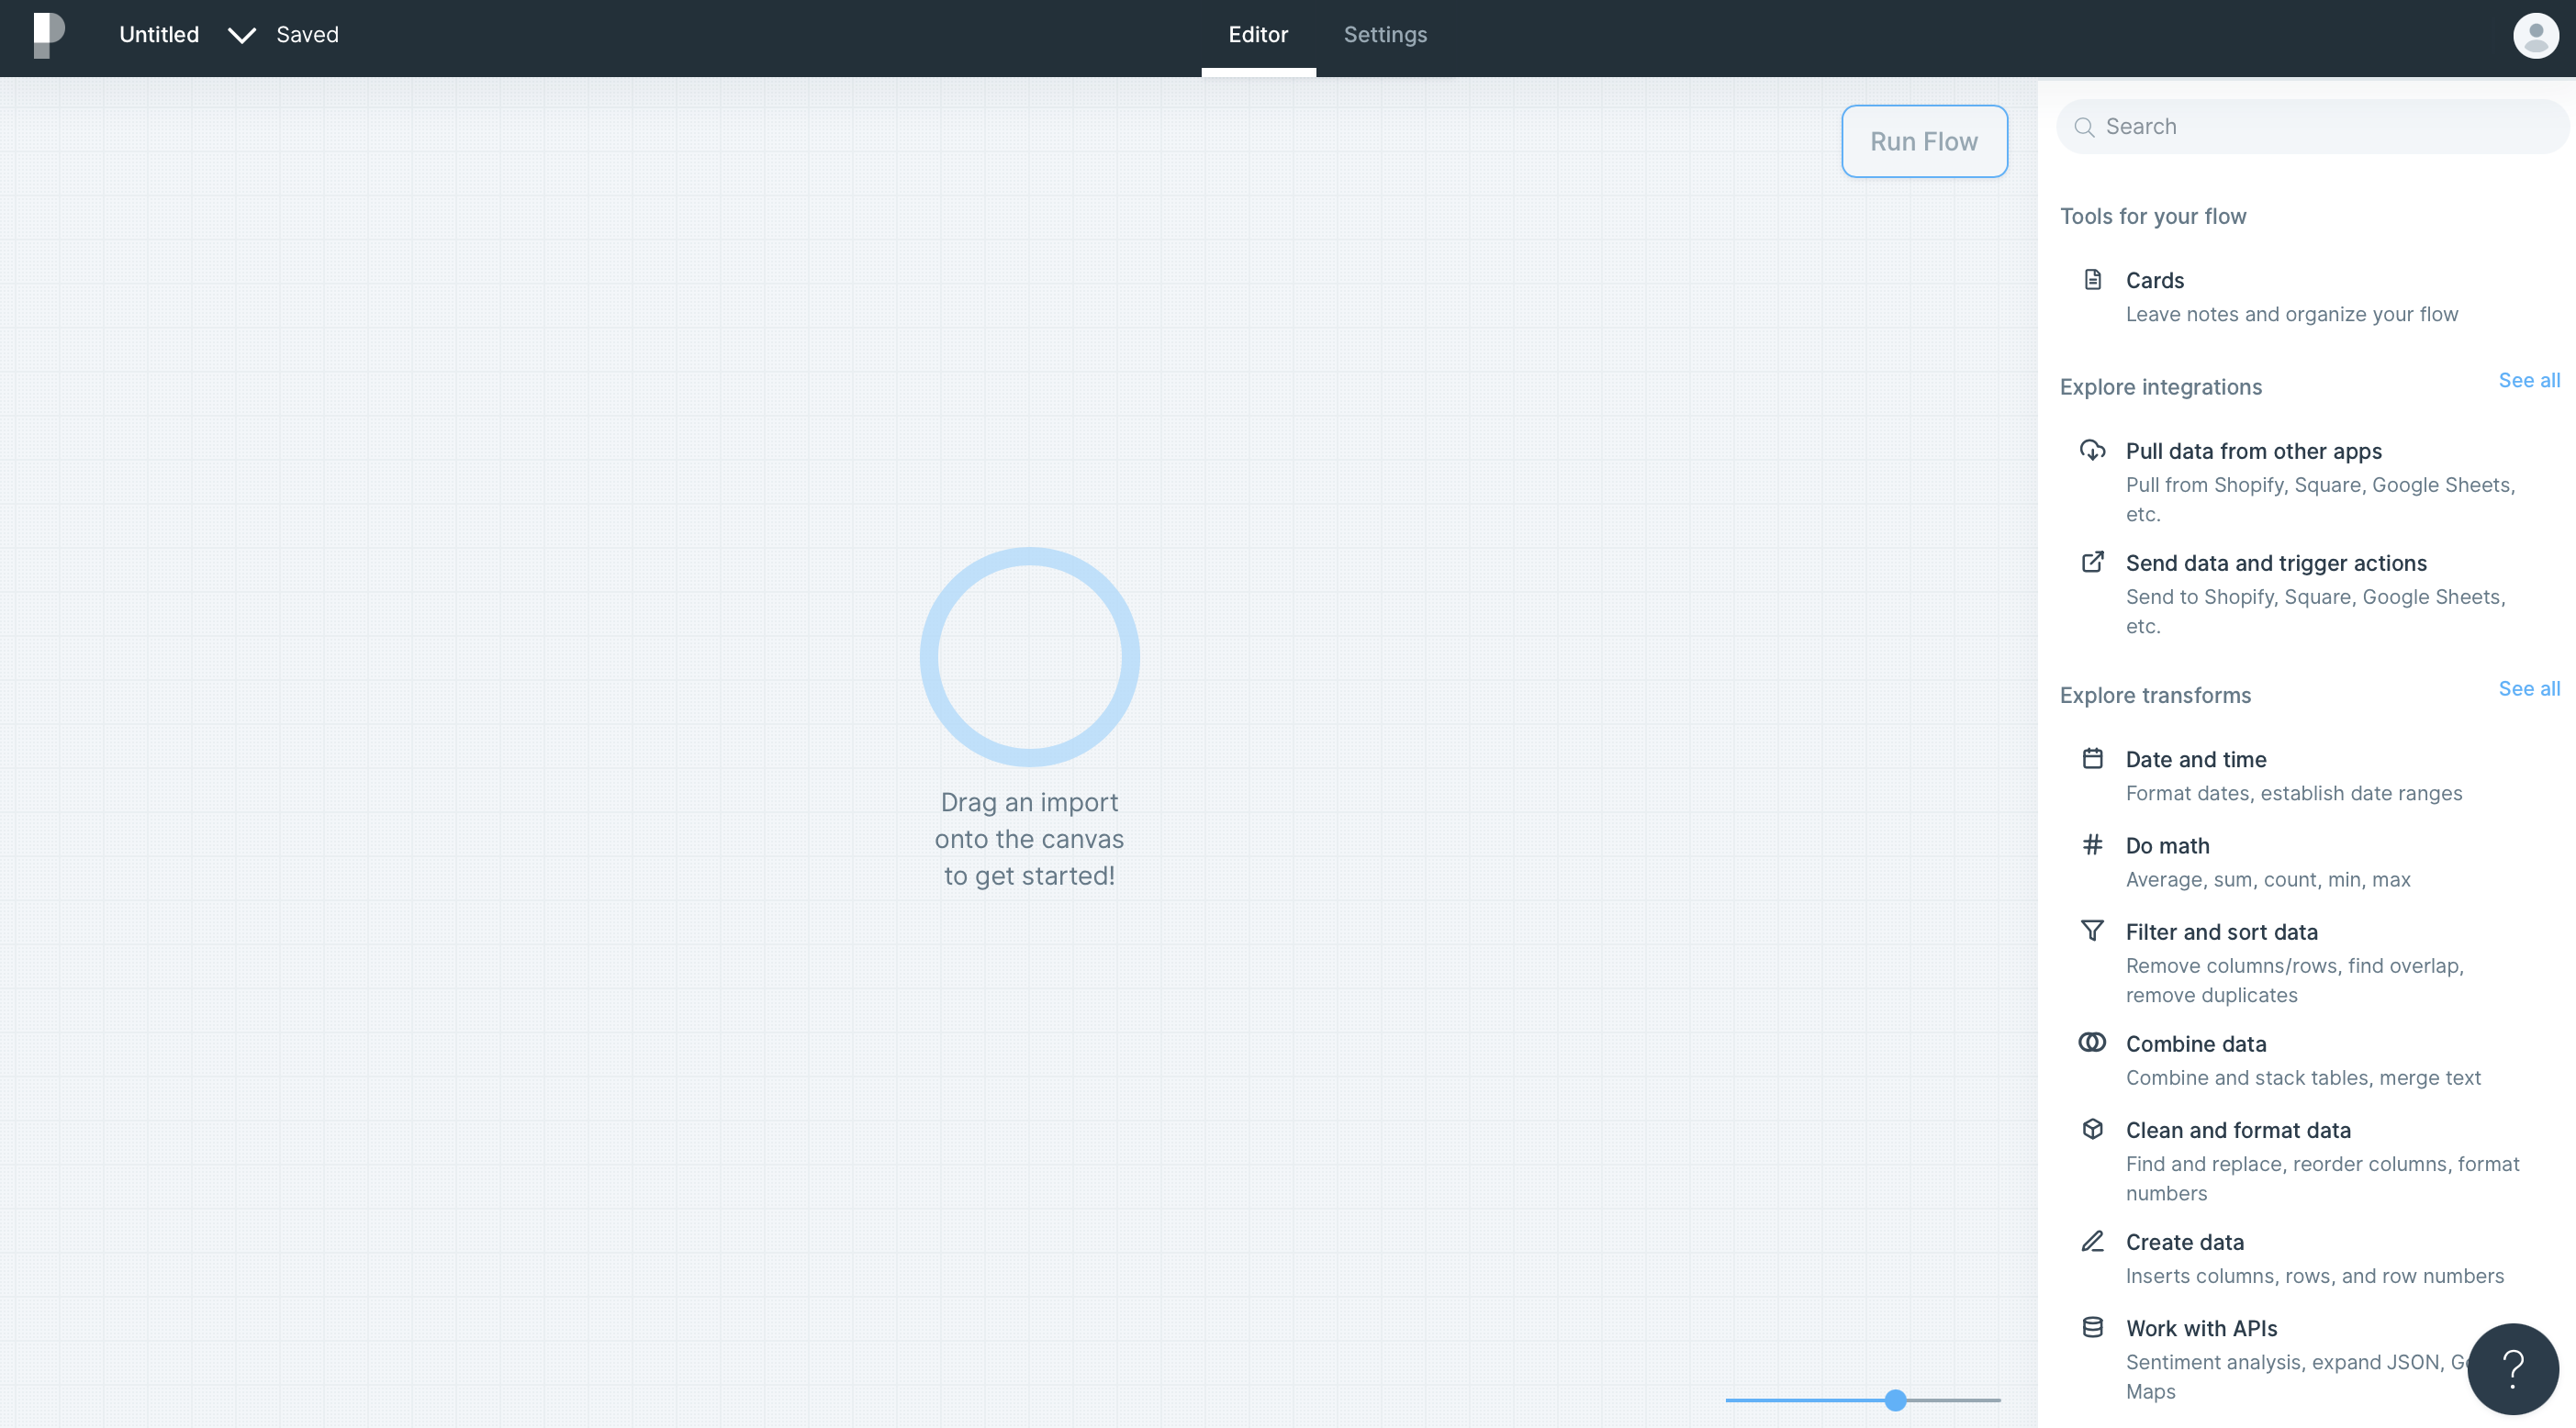This screenshot has height=1428, width=2576.
Task: Click the canvas zoom slider handle
Action: tap(1895, 1400)
